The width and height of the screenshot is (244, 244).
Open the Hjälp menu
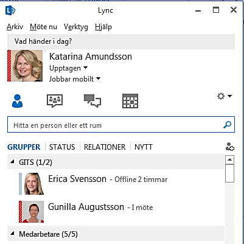point(103,27)
